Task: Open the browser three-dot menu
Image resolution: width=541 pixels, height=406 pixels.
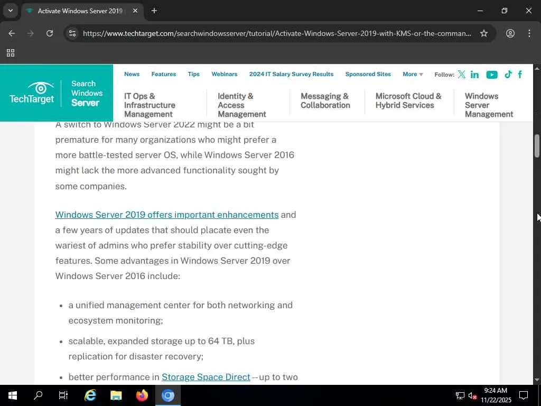Action: pyautogui.click(x=529, y=33)
